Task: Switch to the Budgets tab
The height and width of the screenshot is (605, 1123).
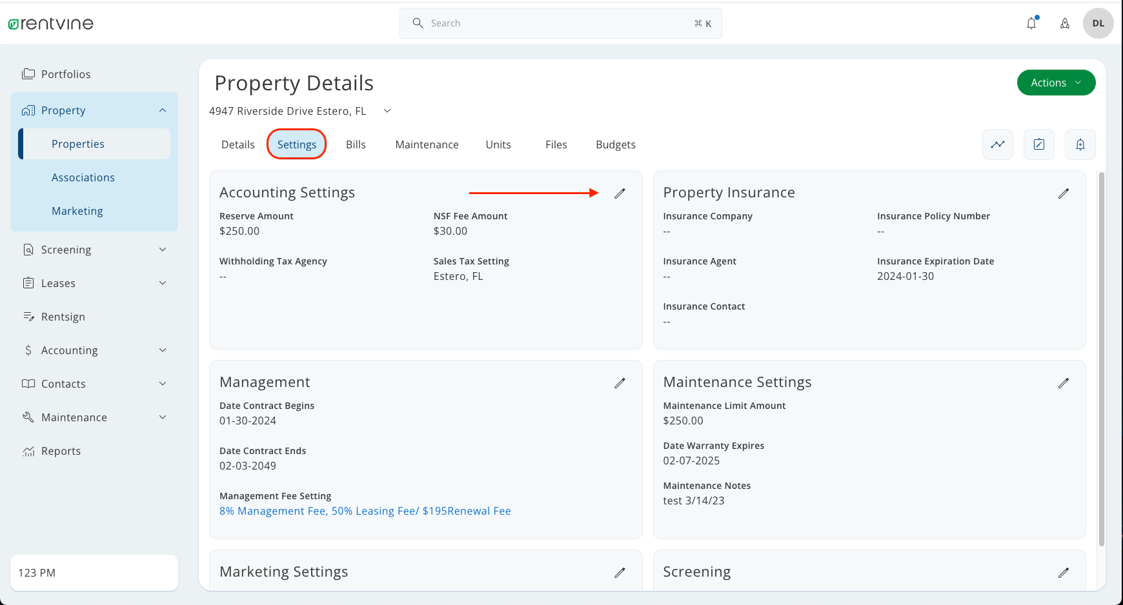Action: click(x=615, y=144)
